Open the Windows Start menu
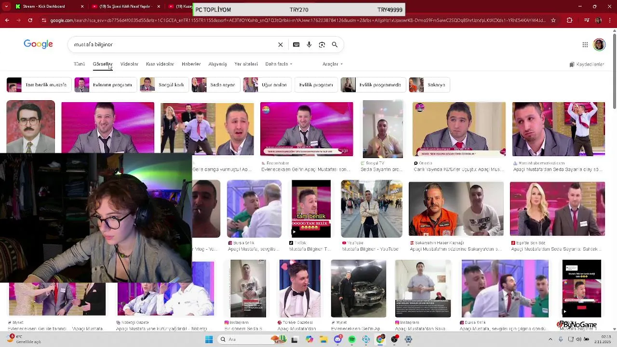The image size is (617, 347). coord(209,339)
